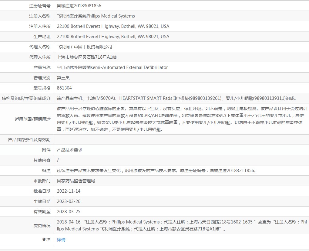Select attachment value 产品技术要求

(x=69, y=150)
